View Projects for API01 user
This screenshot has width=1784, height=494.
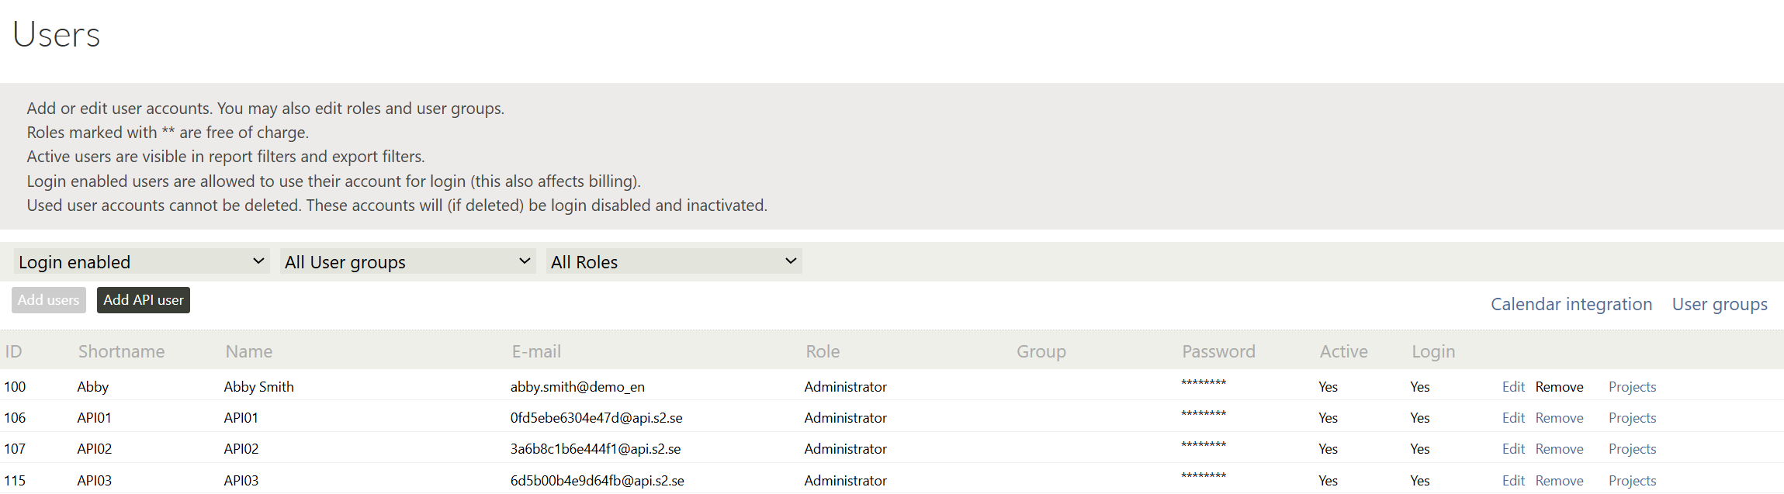(1632, 418)
